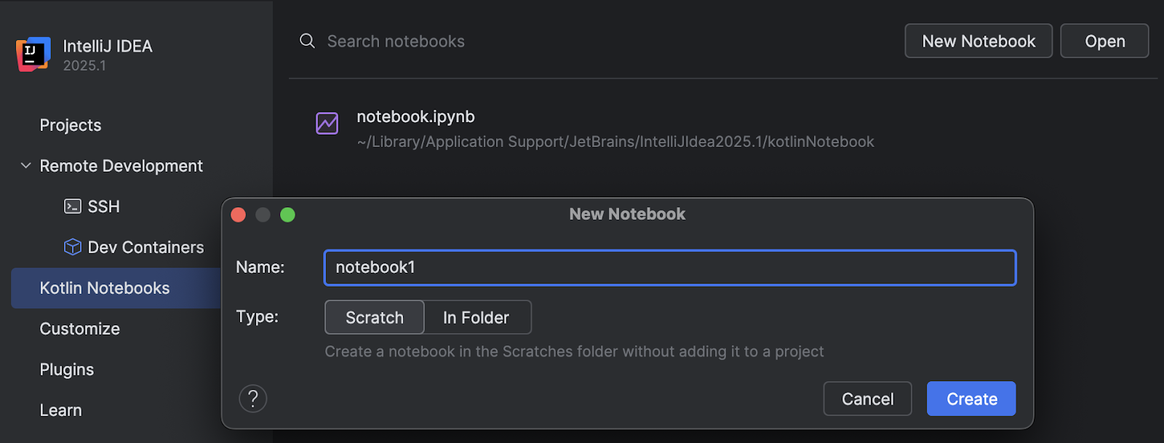Cancel the New Notebook dialog

pyautogui.click(x=867, y=399)
